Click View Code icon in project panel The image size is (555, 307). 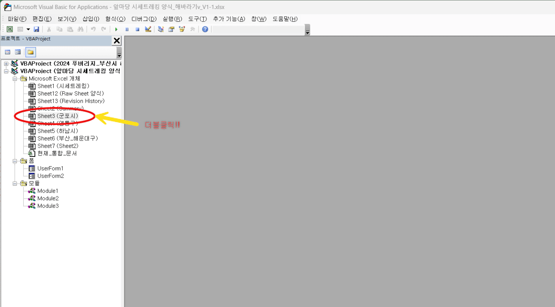[x=7, y=52]
